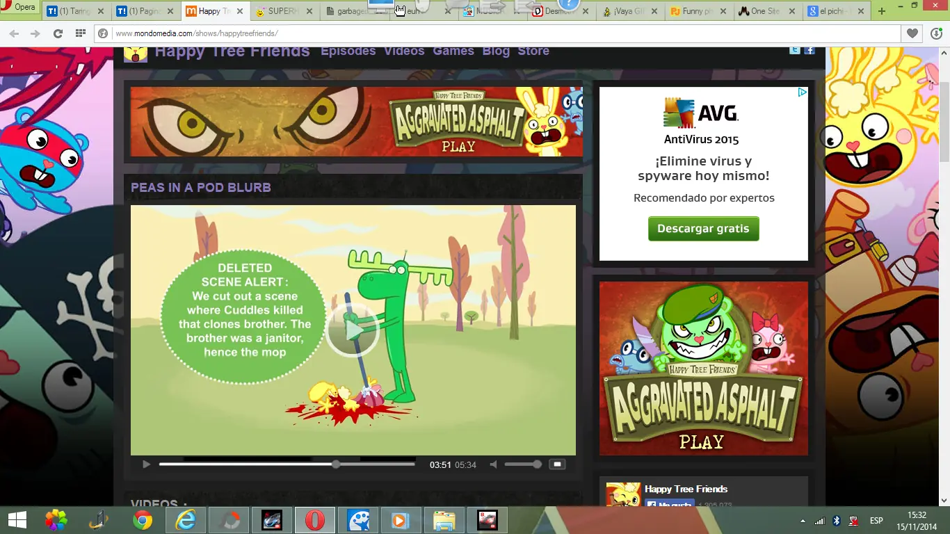Click the AdChoices icon on AVG ad
This screenshot has height=534, width=950.
point(803,92)
